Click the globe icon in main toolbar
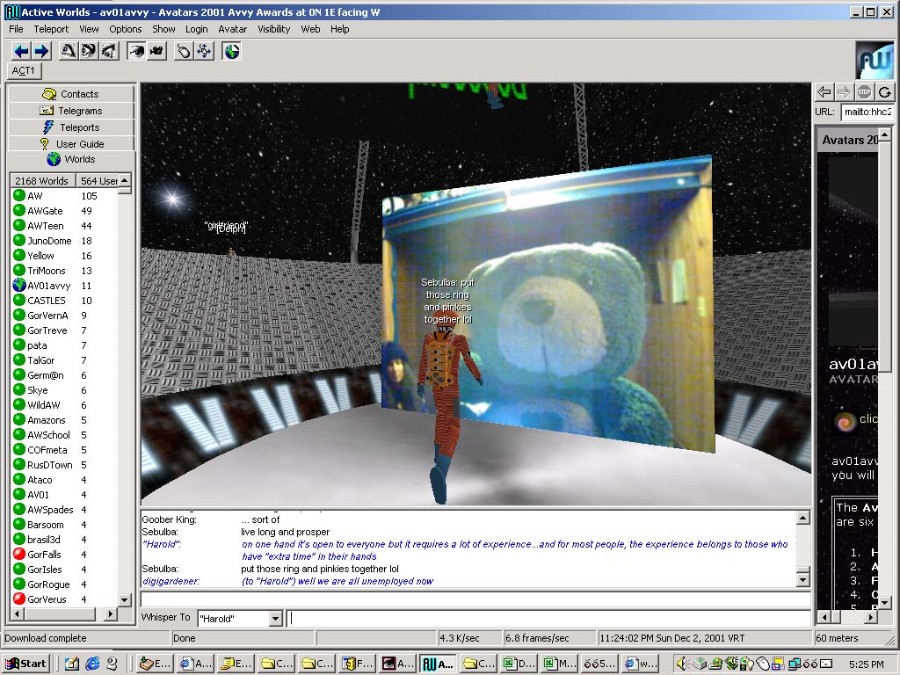900x675 pixels. [231, 51]
